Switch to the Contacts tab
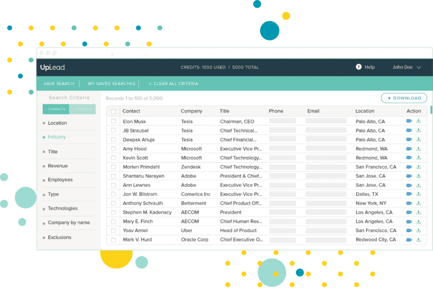Viewport: 433px width, 293px height. [56, 109]
